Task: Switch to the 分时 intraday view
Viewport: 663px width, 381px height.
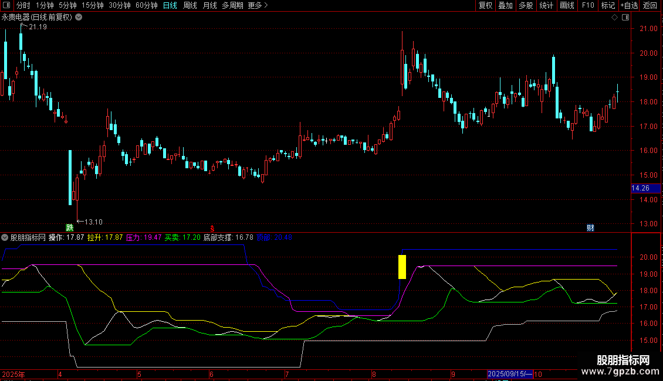Action: pyautogui.click(x=23, y=5)
